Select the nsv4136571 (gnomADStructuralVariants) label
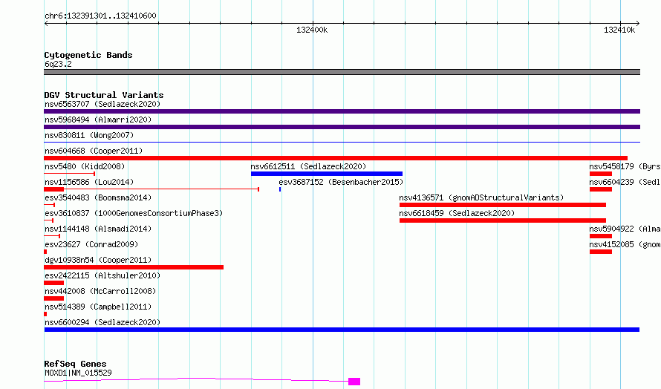661x389 pixels. [x=481, y=197]
